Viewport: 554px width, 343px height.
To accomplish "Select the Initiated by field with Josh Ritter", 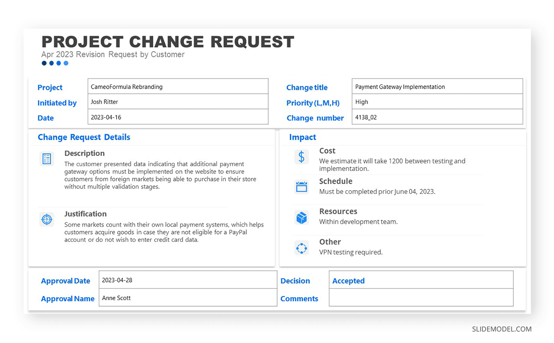I will (178, 102).
